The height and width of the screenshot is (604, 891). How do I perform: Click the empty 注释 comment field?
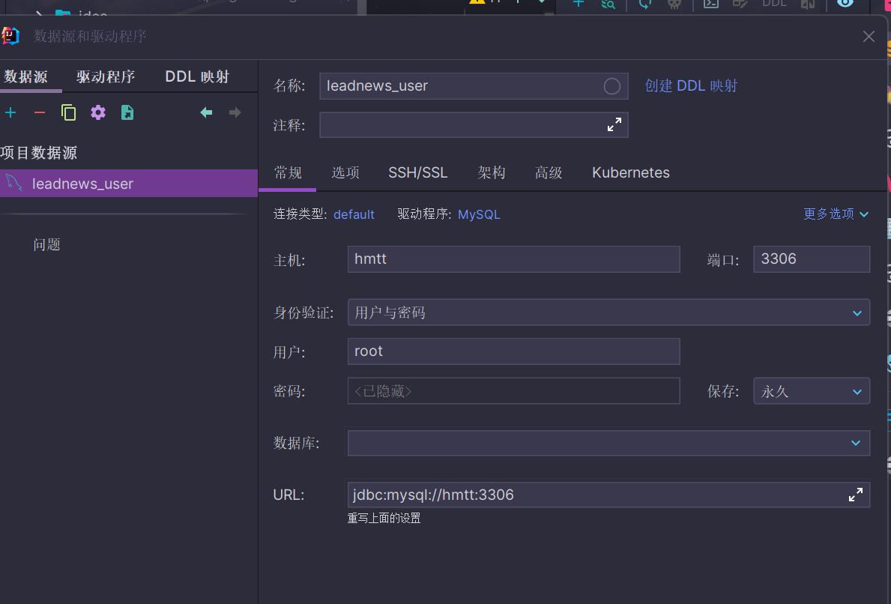[x=474, y=124]
